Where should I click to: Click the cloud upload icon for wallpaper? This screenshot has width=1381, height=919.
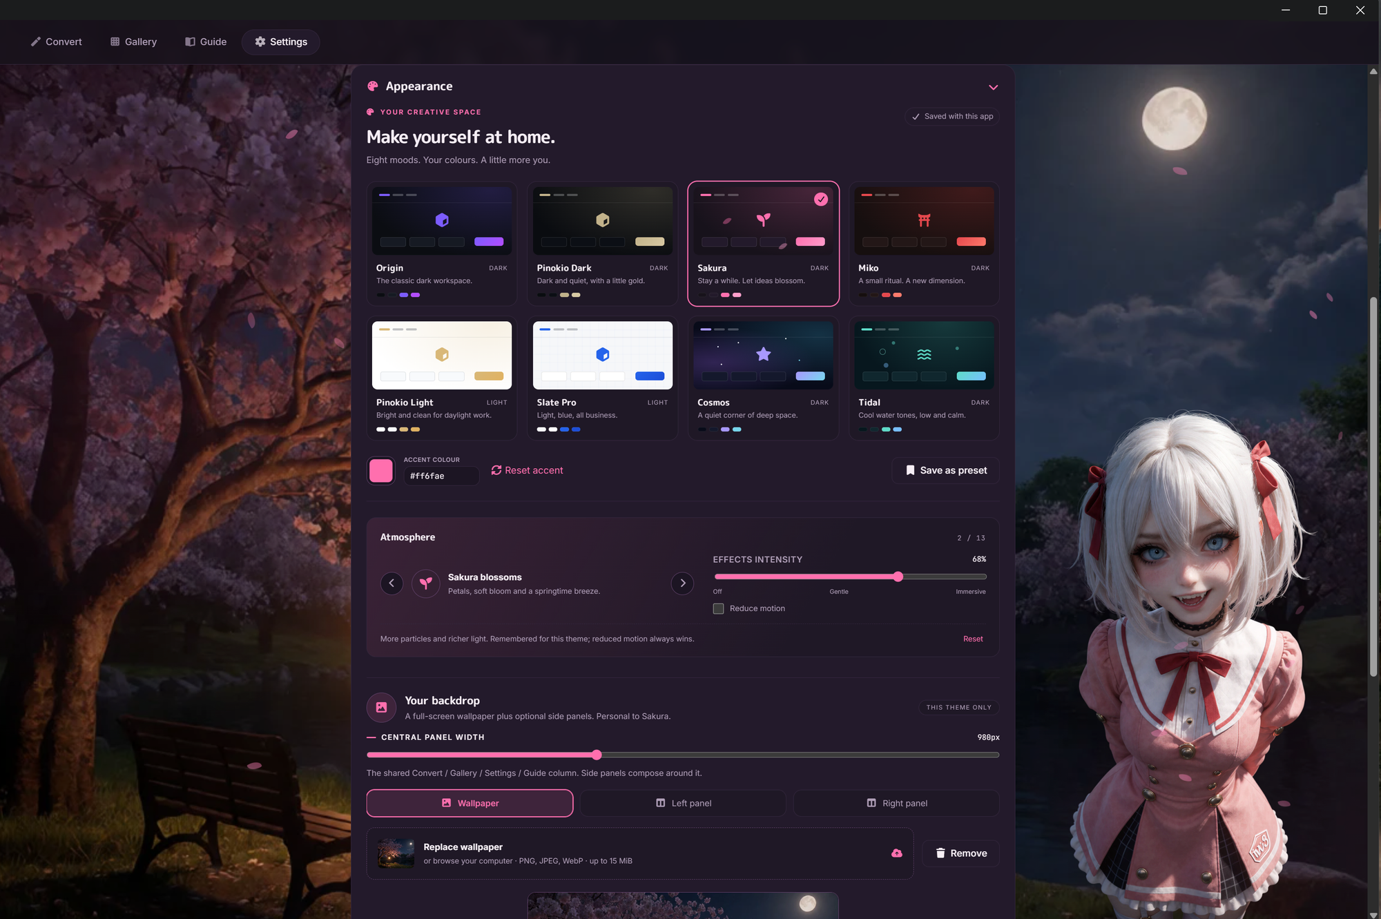[896, 853]
